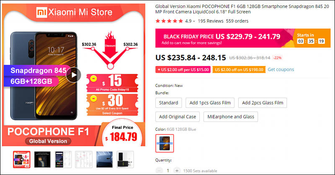The height and width of the screenshot is (175, 335).
Task: Pick Add 2pcs Glass Film bundle
Action: click(x=263, y=103)
